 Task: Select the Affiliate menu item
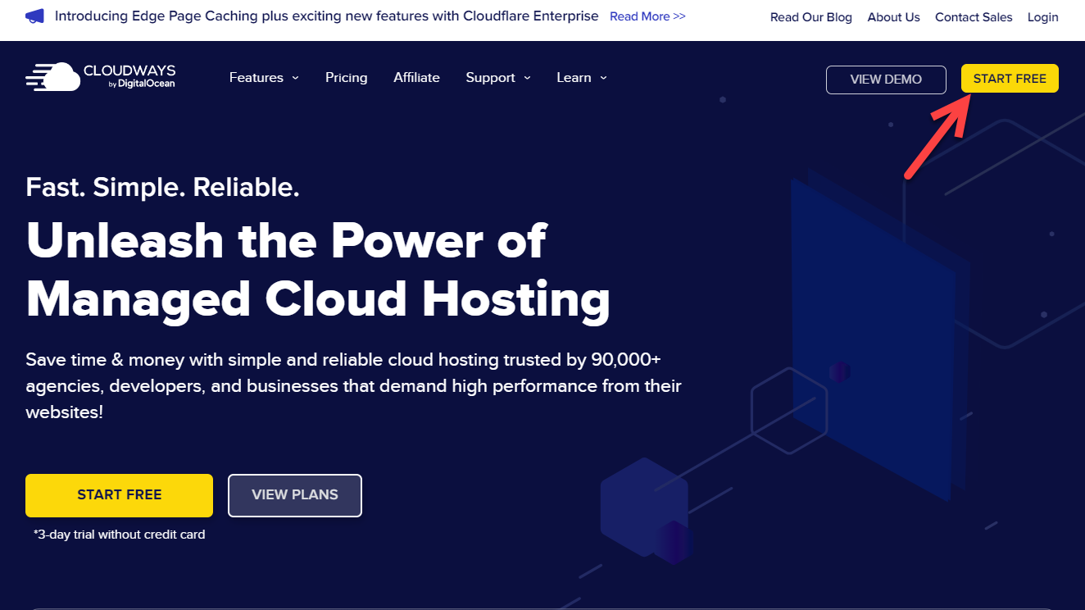click(x=416, y=77)
